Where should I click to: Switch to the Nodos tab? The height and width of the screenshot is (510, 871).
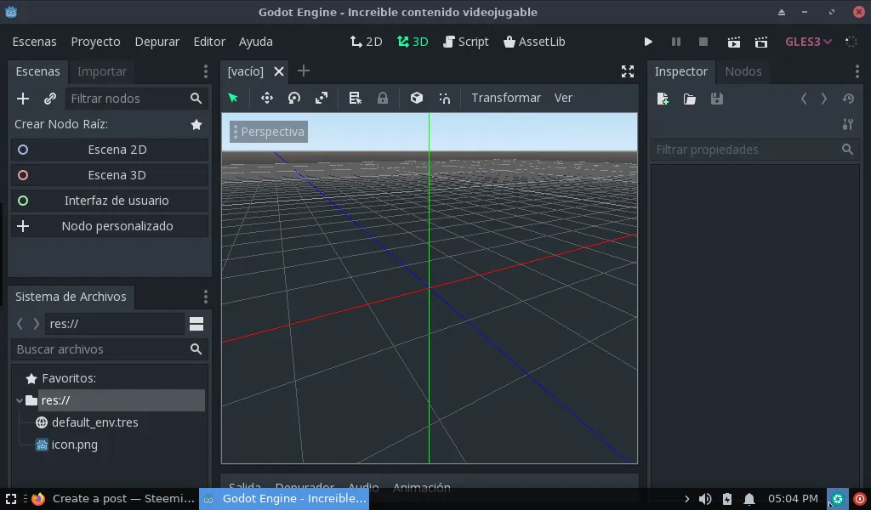[743, 71]
